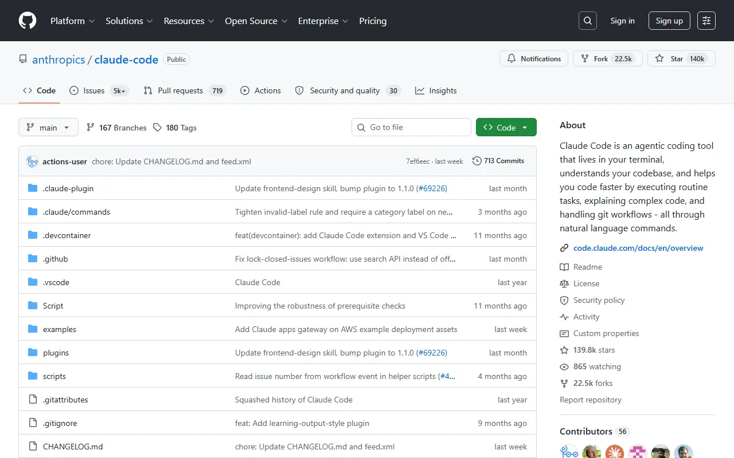This screenshot has height=458, width=734.
Task: Click the Notifications button
Action: pos(534,58)
